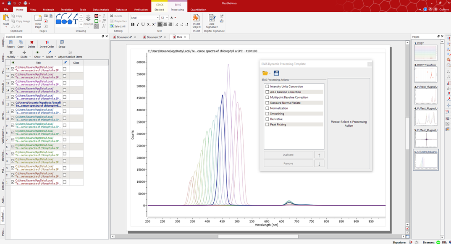The height and width of the screenshot is (244, 451).
Task: Save the ELViS processing template
Action: [276, 73]
